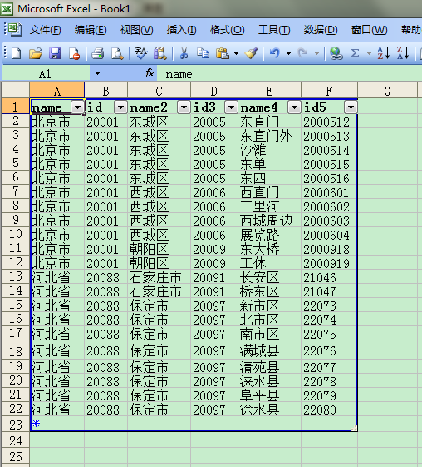Select row 23 header

pos(16,425)
